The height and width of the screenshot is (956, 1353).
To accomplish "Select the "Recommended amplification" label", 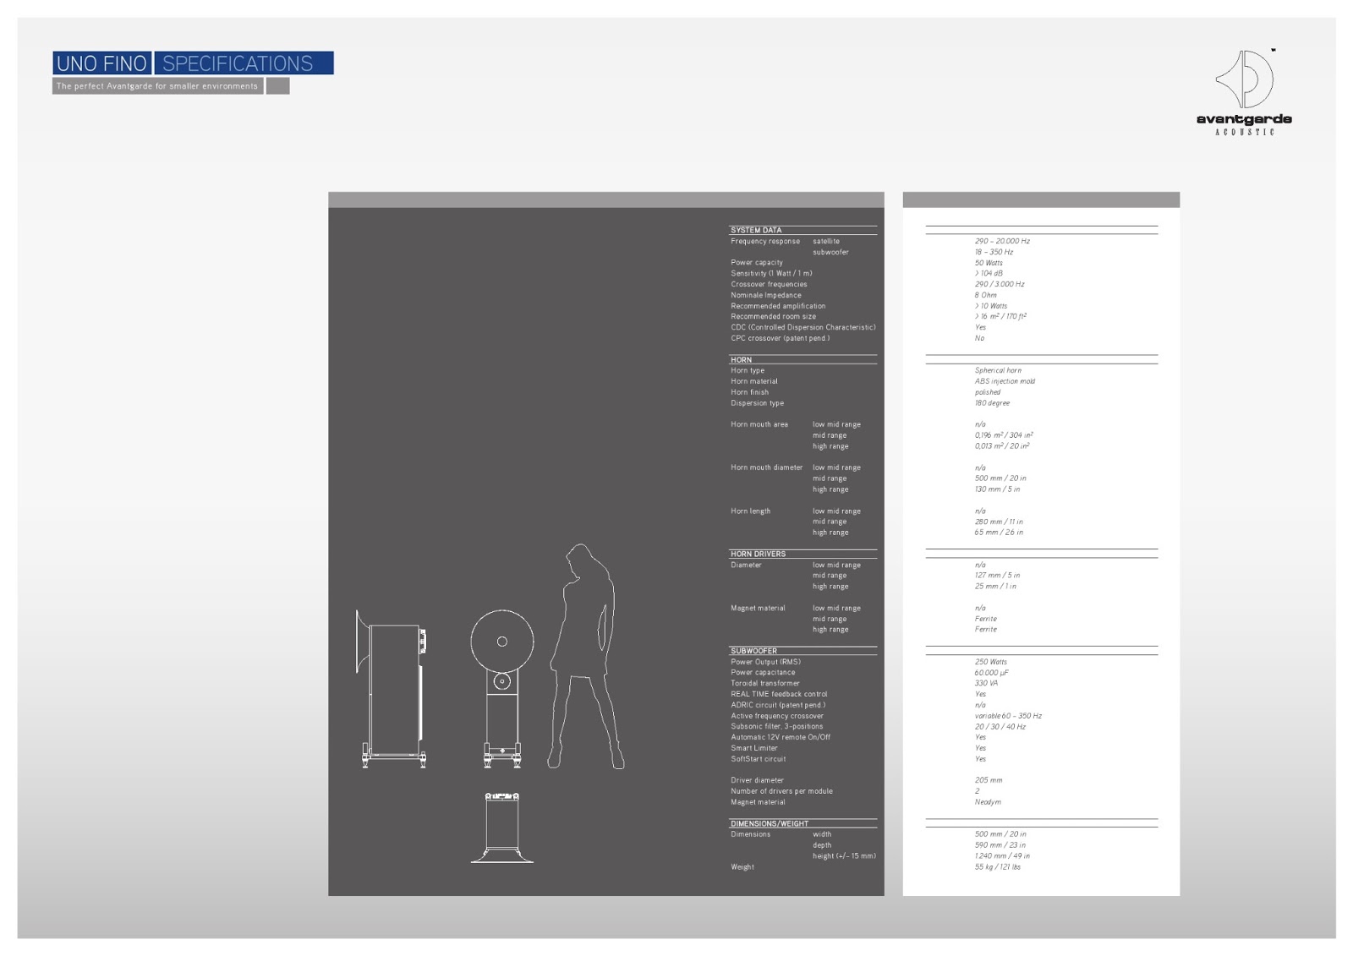I will (778, 306).
